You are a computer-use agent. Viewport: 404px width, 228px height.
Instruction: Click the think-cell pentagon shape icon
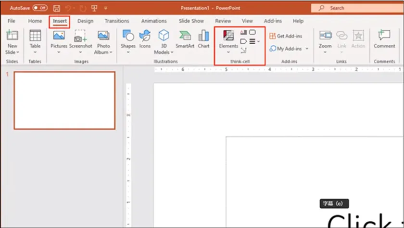pyautogui.click(x=243, y=41)
